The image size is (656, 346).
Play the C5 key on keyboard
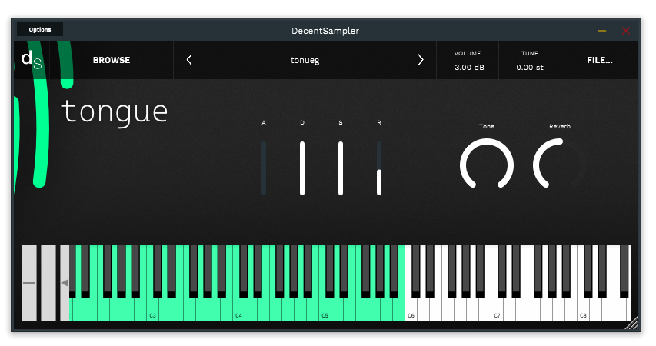[325, 310]
